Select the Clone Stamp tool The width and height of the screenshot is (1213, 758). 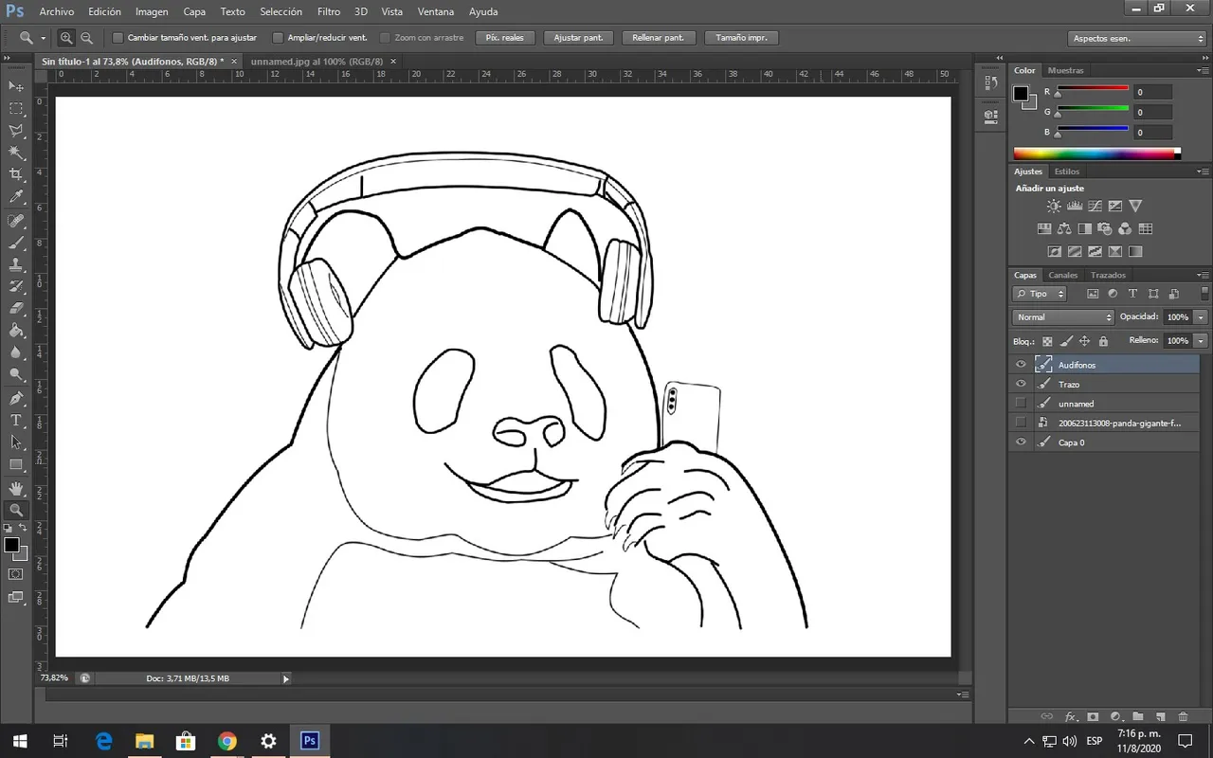16,264
